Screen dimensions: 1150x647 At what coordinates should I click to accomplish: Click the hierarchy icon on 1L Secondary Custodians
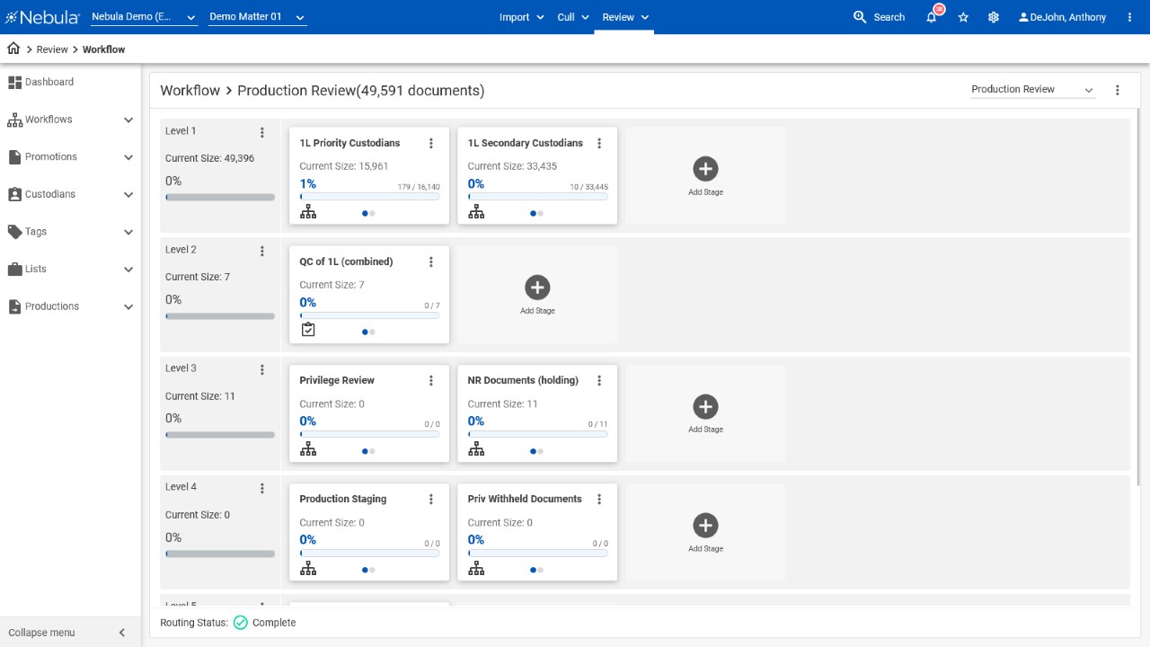coord(476,212)
